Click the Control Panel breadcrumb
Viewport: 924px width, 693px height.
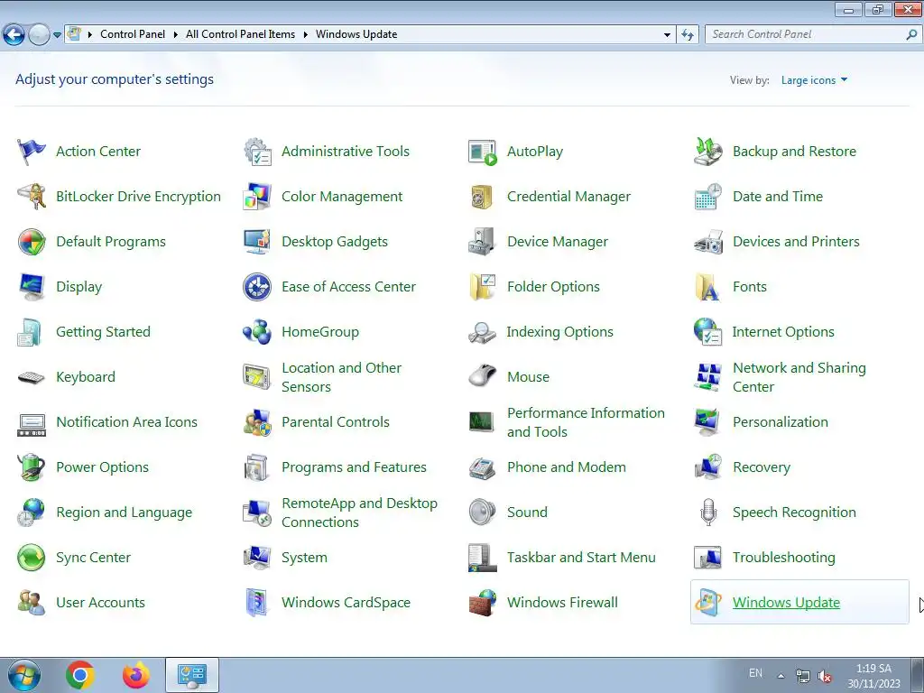[133, 34]
